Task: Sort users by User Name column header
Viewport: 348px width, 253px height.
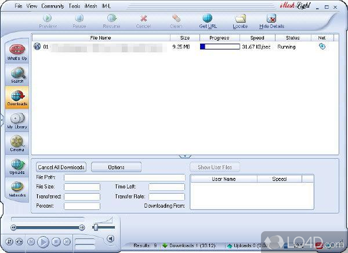Action: click(x=224, y=179)
